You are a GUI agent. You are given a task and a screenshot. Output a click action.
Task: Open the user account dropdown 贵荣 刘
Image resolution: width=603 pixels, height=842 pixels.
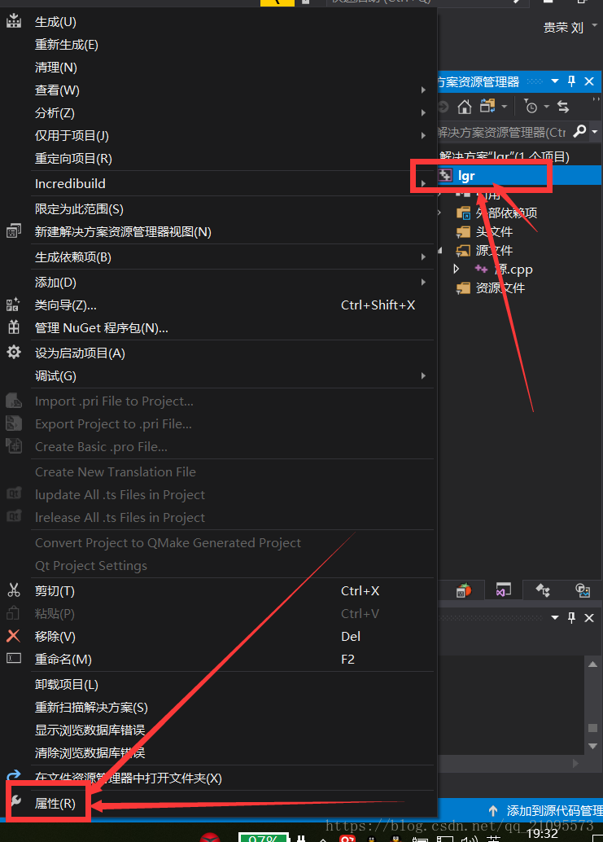594,26
